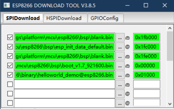Uncheck the esp_init_data_default.bin row checkbox

pos(10,47)
